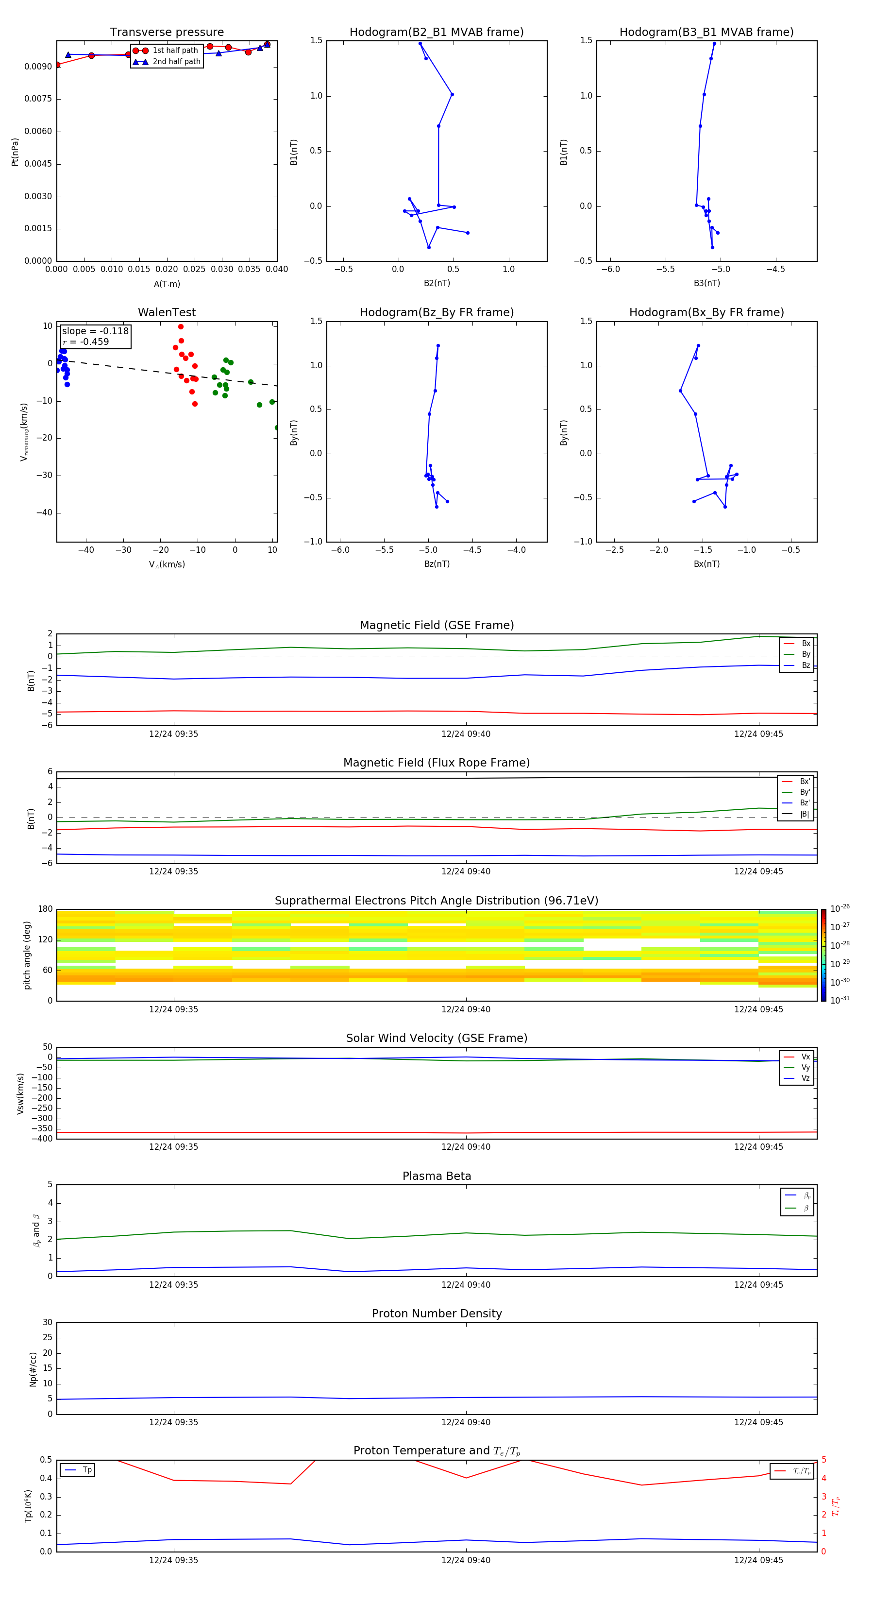Select the Bx entry in GSE magnetic field legend
The width and height of the screenshot is (874, 1603).
click(797, 644)
